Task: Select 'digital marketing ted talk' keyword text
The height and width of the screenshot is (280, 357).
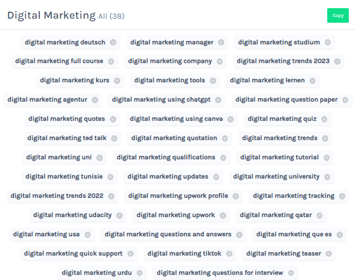Action: pyautogui.click(x=67, y=138)
